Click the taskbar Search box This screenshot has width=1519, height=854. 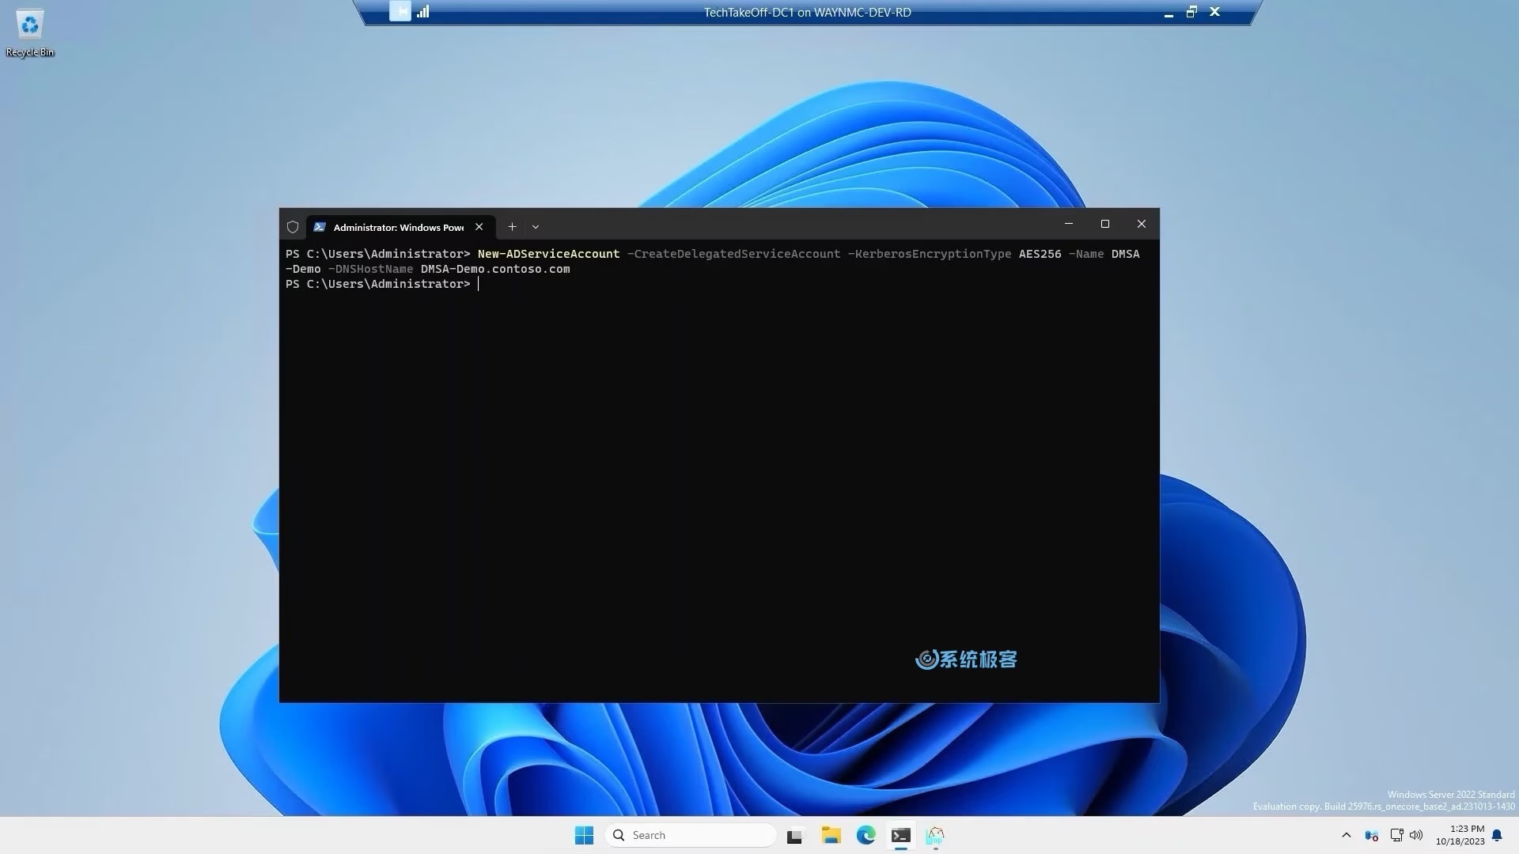pos(691,835)
